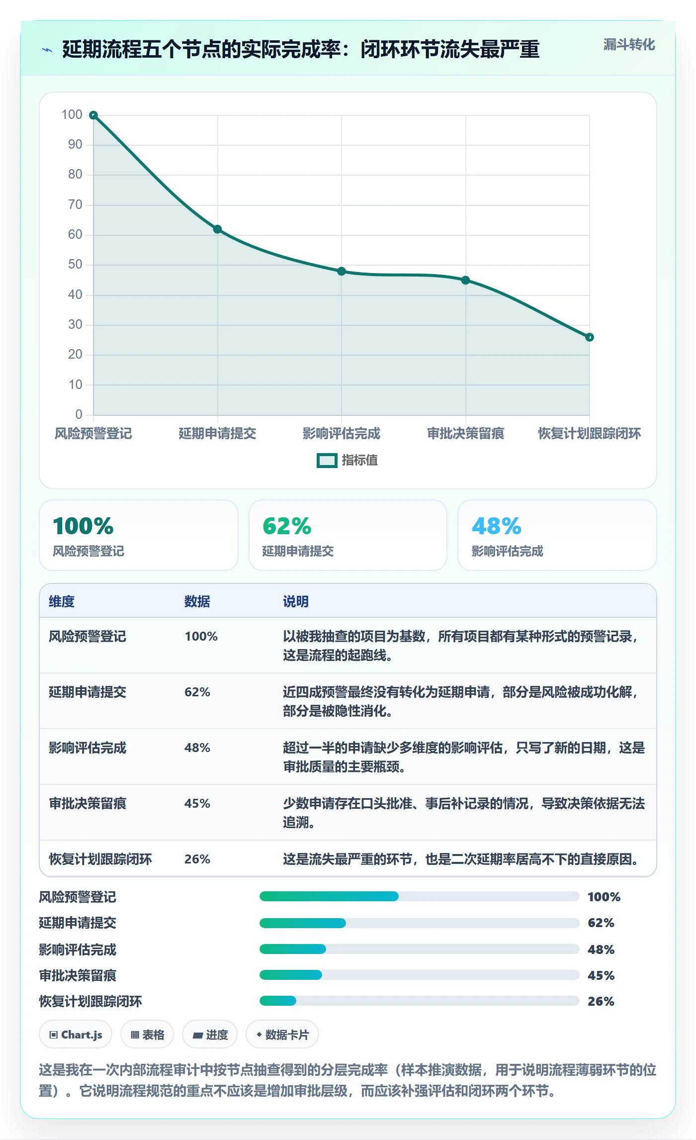
Task: Select the Chart.js chip
Action: pyautogui.click(x=76, y=1035)
